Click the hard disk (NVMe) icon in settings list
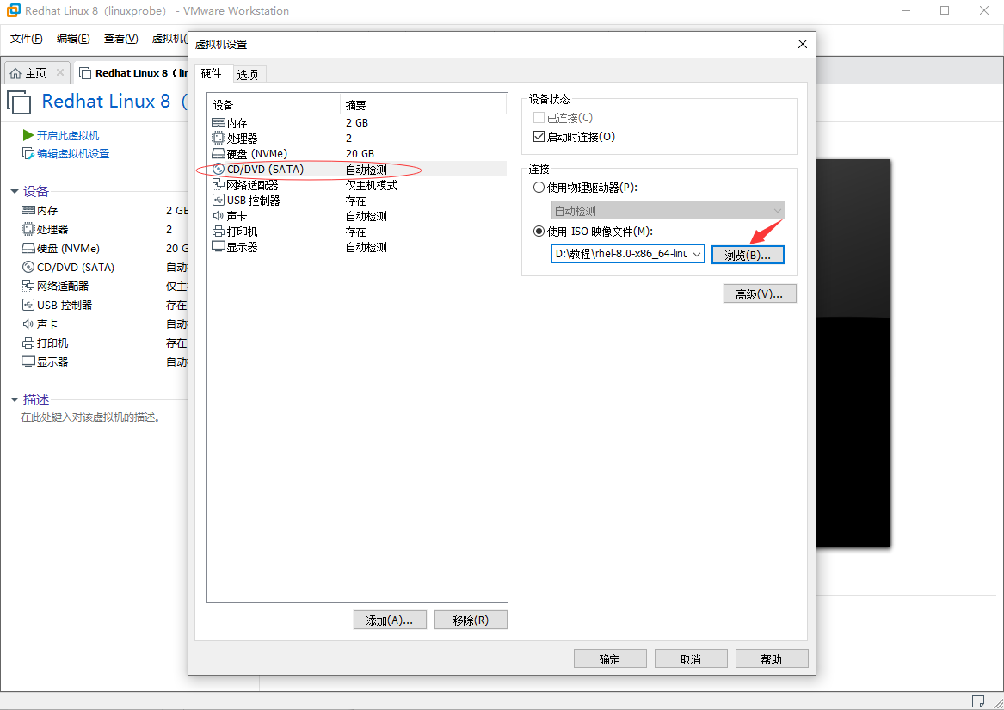1004x710 pixels. (219, 154)
